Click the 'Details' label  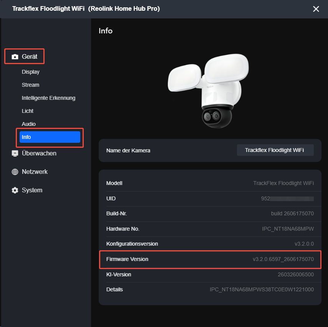point(114,289)
